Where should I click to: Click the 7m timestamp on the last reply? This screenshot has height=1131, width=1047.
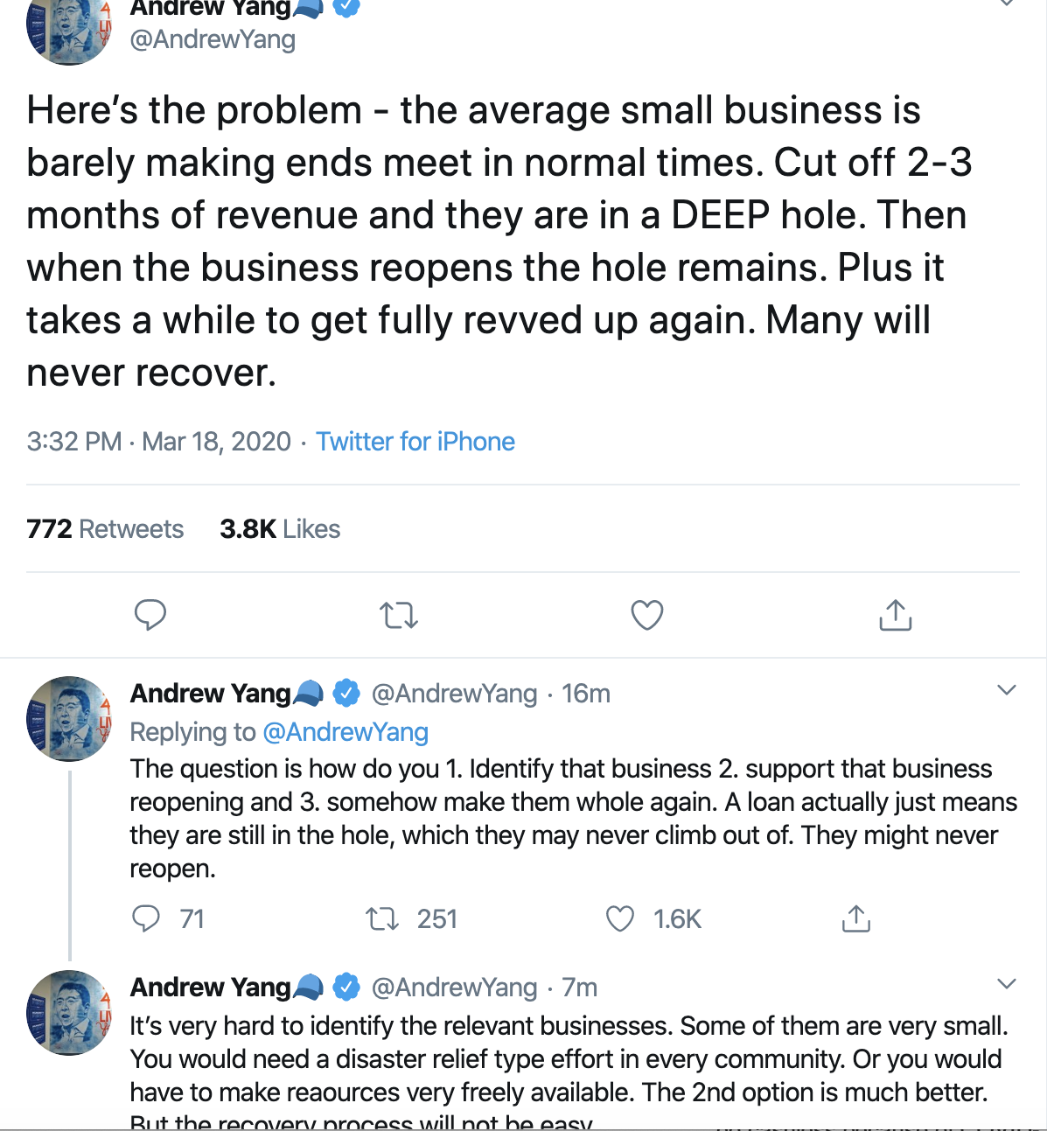(x=579, y=988)
